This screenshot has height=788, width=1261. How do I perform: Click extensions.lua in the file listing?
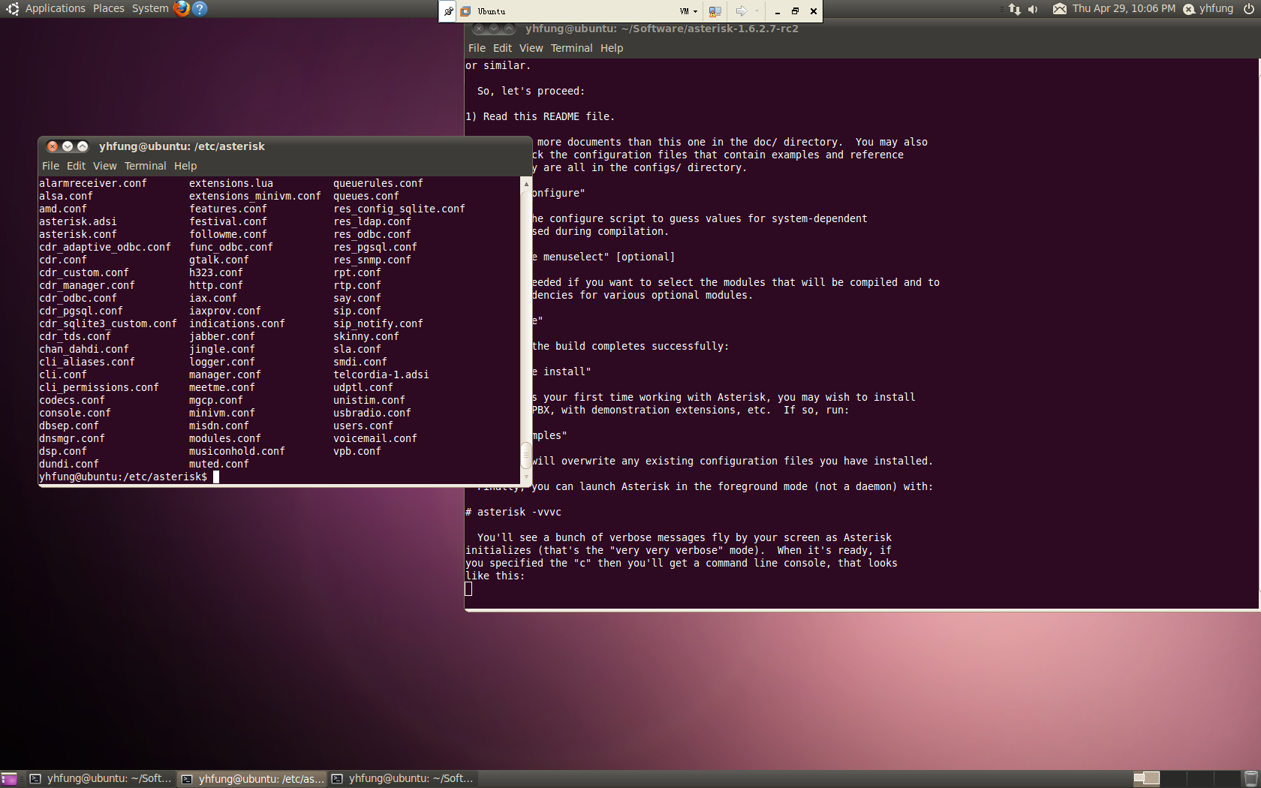[231, 183]
